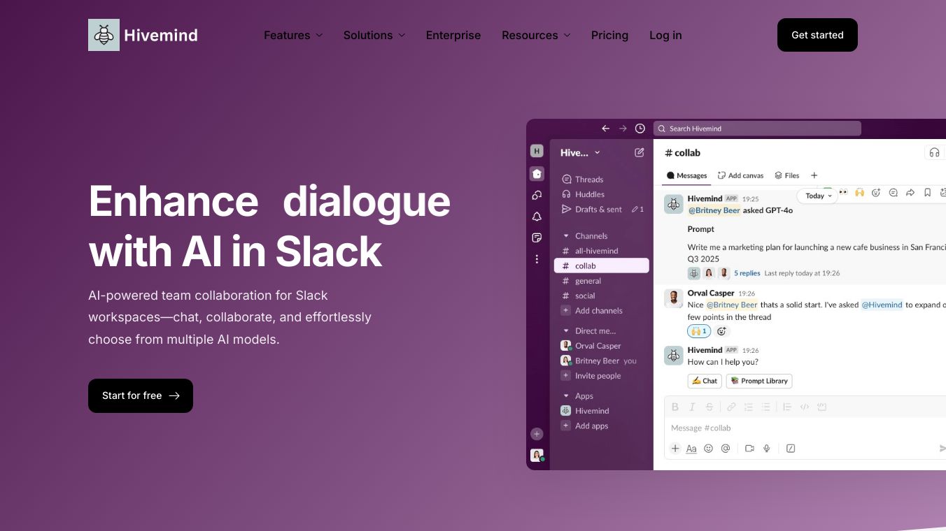Toggle the raised hands reaction with count 1
This screenshot has width=946, height=531.
[x=699, y=331]
